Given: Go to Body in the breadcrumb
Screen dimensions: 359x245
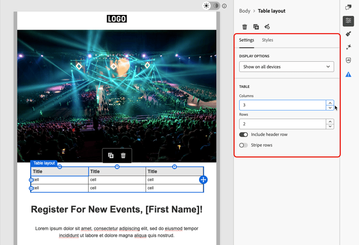Looking at the screenshot, I should (x=245, y=11).
